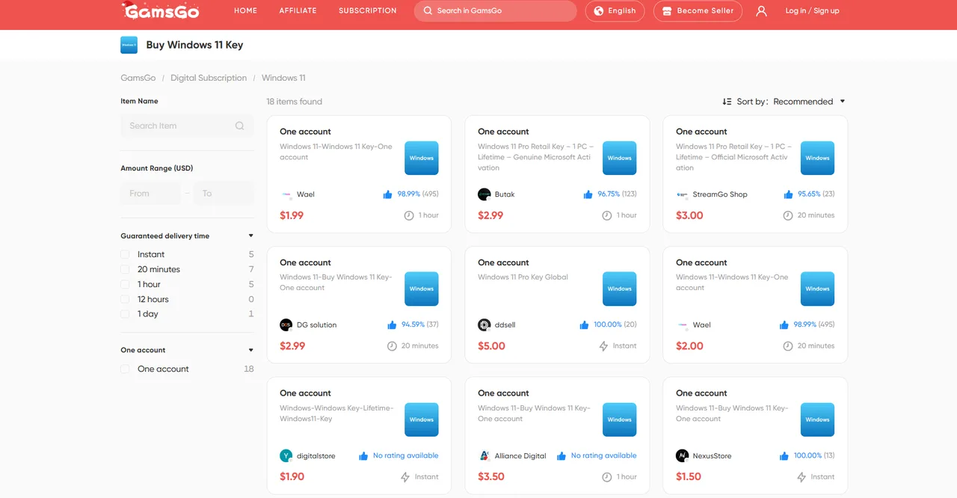Screen dimensions: 957x498
Task: Click the Digital Subscription breadcrumb link
Action: (x=209, y=78)
